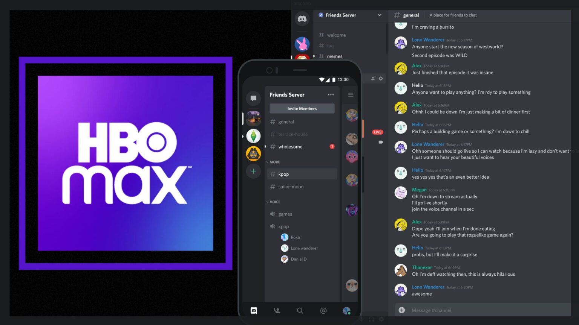Click Lone Wanderer's username in chat

428,39
